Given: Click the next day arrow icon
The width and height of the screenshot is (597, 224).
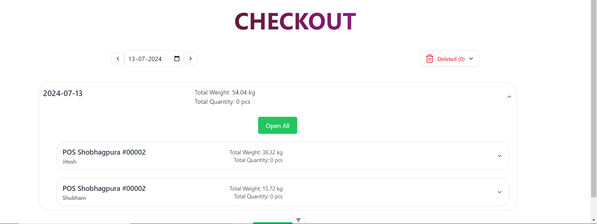Looking at the screenshot, I should [191, 58].
